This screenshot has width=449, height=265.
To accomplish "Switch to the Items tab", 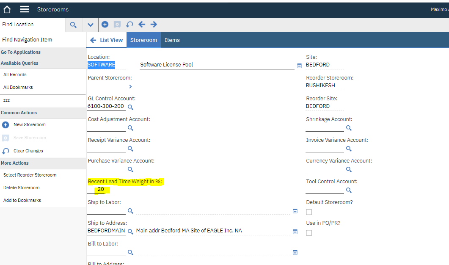I will point(172,40).
